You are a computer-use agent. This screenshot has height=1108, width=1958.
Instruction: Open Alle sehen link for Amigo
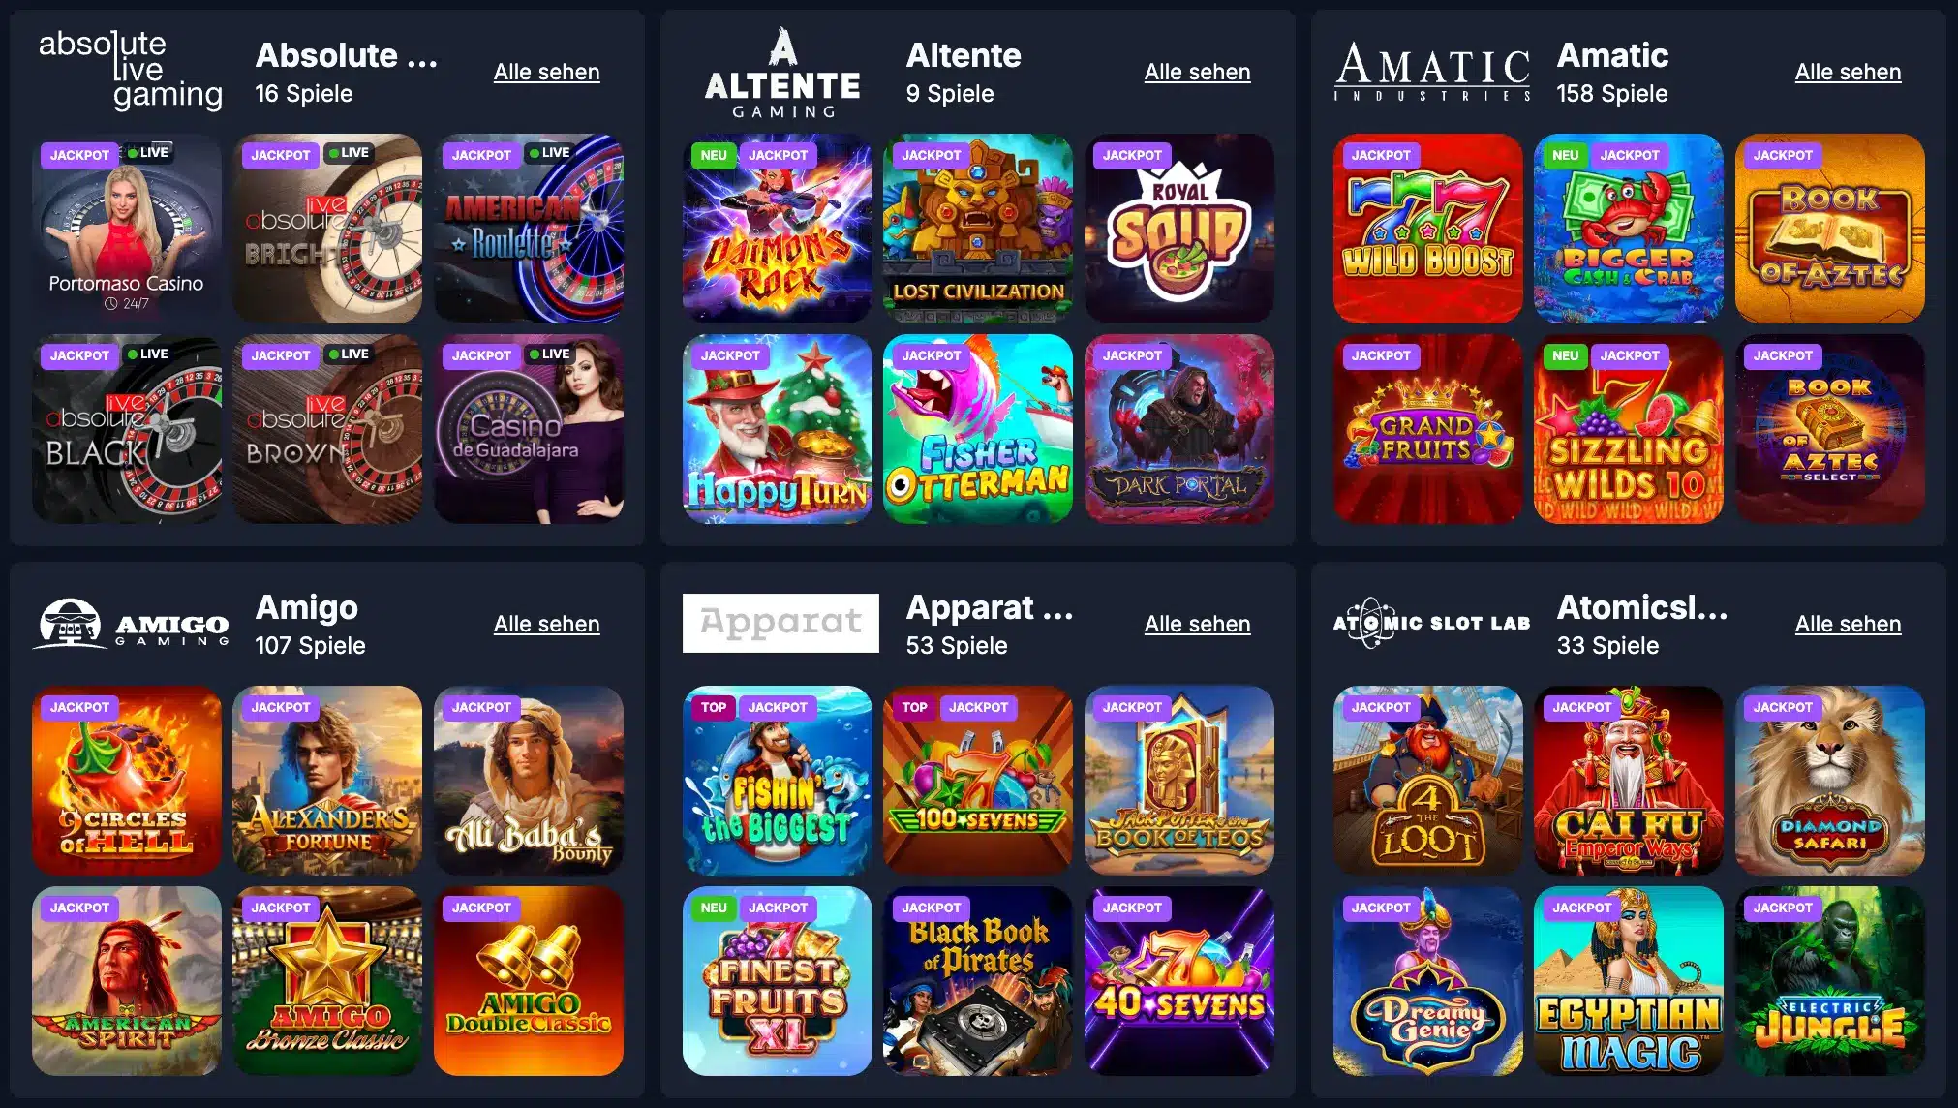click(547, 624)
